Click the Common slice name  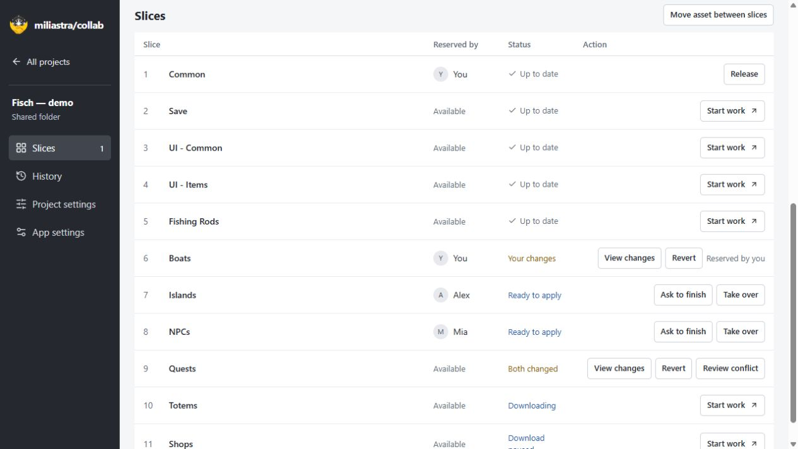pyautogui.click(x=187, y=74)
